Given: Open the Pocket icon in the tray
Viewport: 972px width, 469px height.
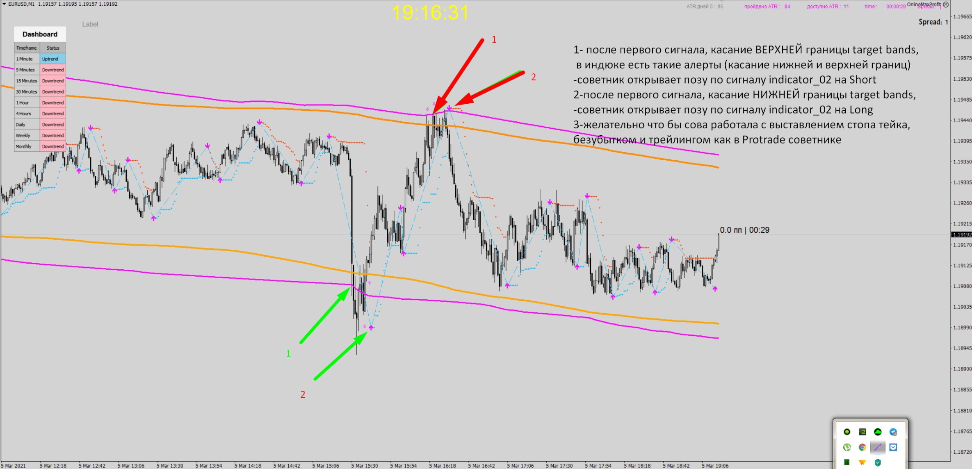Looking at the screenshot, I should tap(893, 447).
